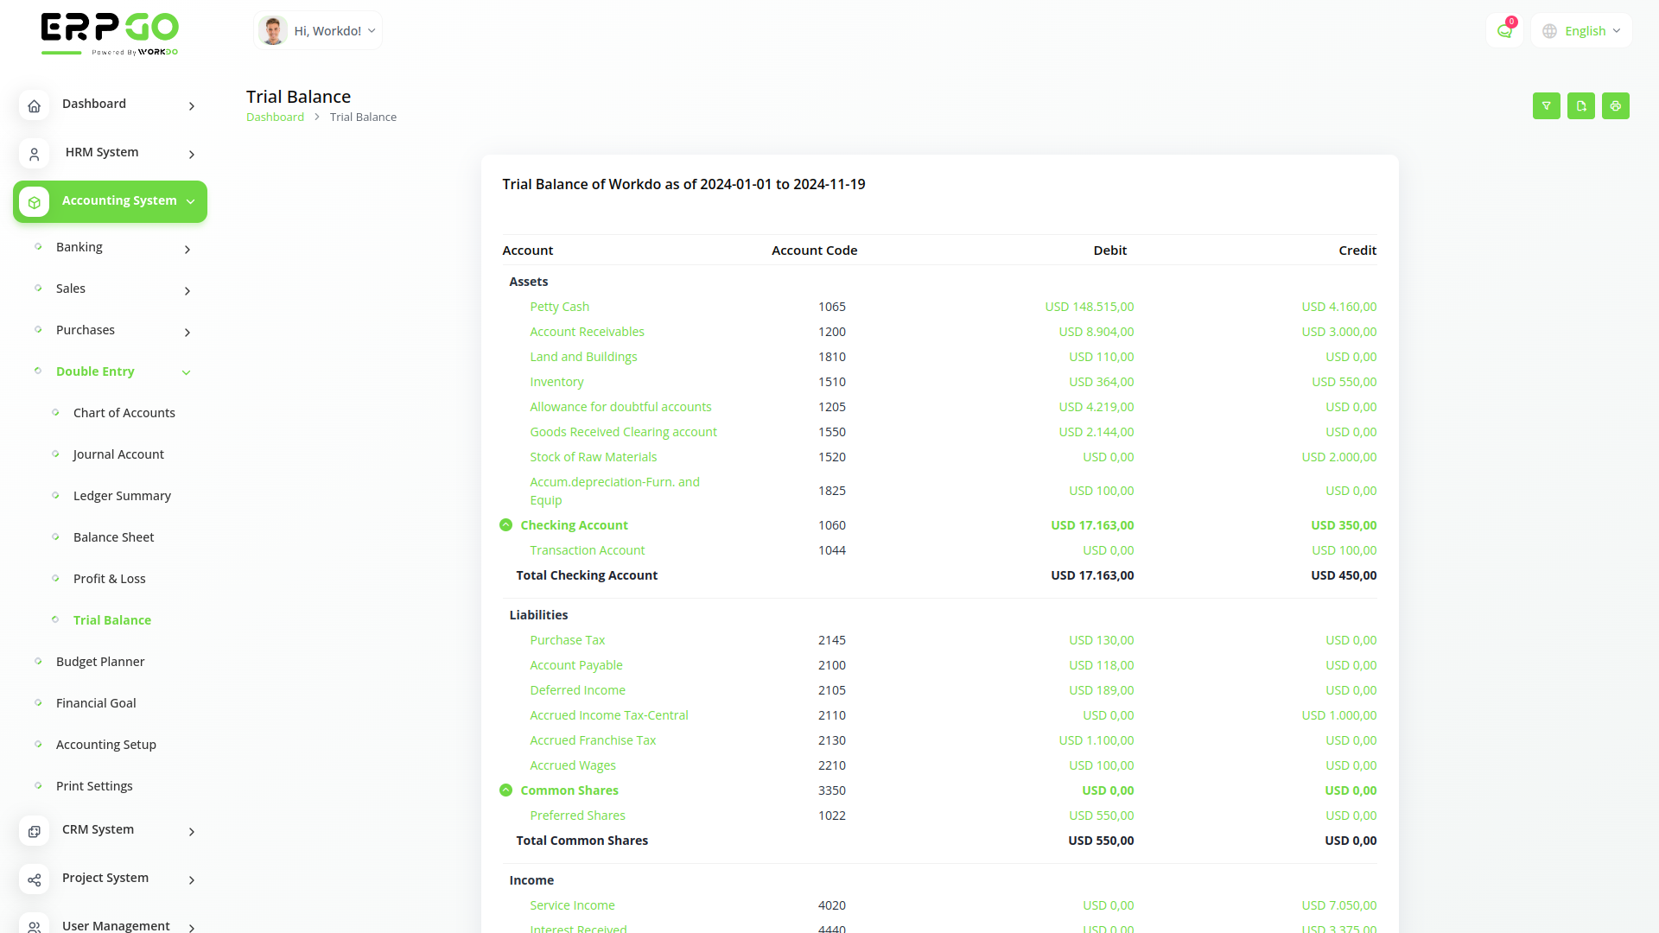The width and height of the screenshot is (1659, 933).
Task: Click the Dashboard breadcrumb link
Action: (x=275, y=117)
